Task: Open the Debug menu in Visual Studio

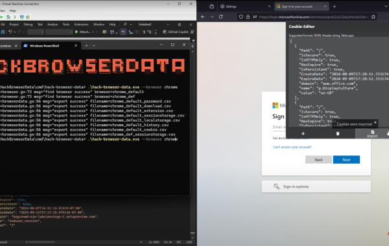Action: coord(28,25)
